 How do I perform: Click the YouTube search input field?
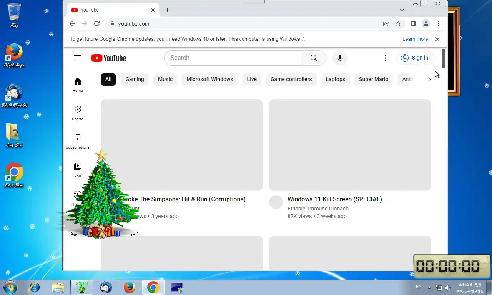233,58
